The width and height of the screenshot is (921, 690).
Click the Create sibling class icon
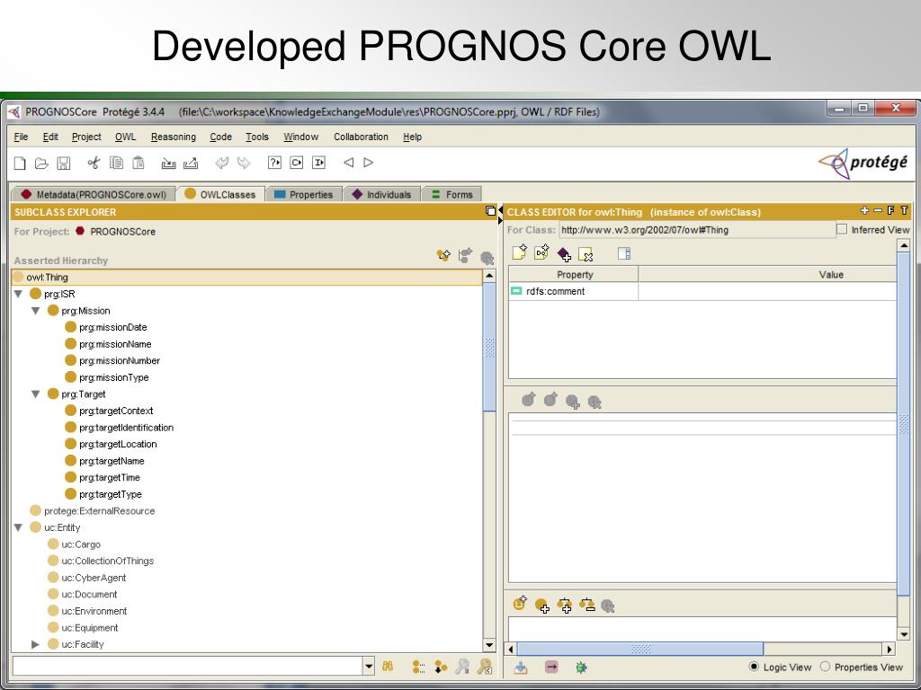coord(465,255)
